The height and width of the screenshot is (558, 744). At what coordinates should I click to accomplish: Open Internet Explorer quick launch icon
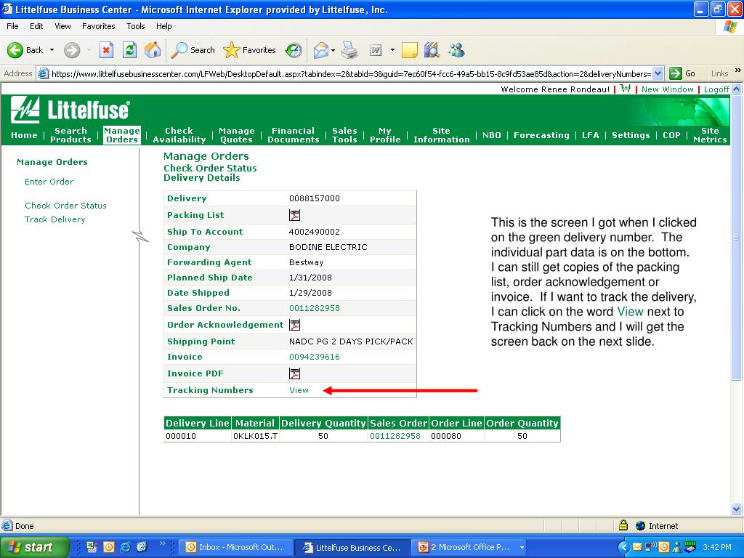(x=126, y=547)
